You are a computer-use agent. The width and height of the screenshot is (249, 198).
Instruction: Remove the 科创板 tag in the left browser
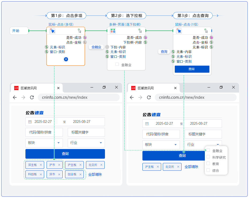click(x=41, y=174)
